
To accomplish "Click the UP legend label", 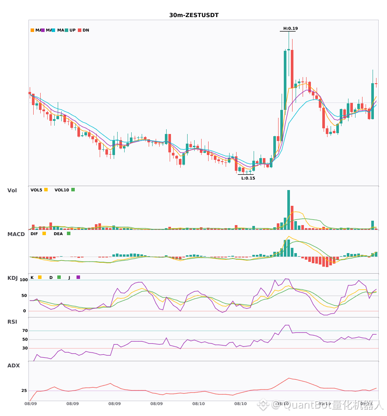I will 73,30.
